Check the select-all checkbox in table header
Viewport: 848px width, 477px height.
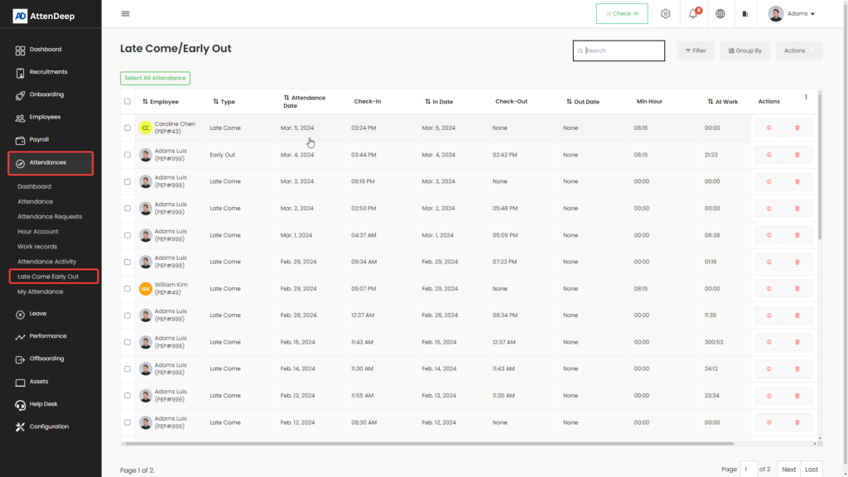click(128, 102)
